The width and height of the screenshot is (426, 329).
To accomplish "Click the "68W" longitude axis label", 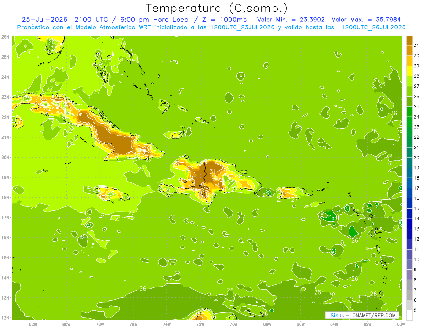I will 267,324.
